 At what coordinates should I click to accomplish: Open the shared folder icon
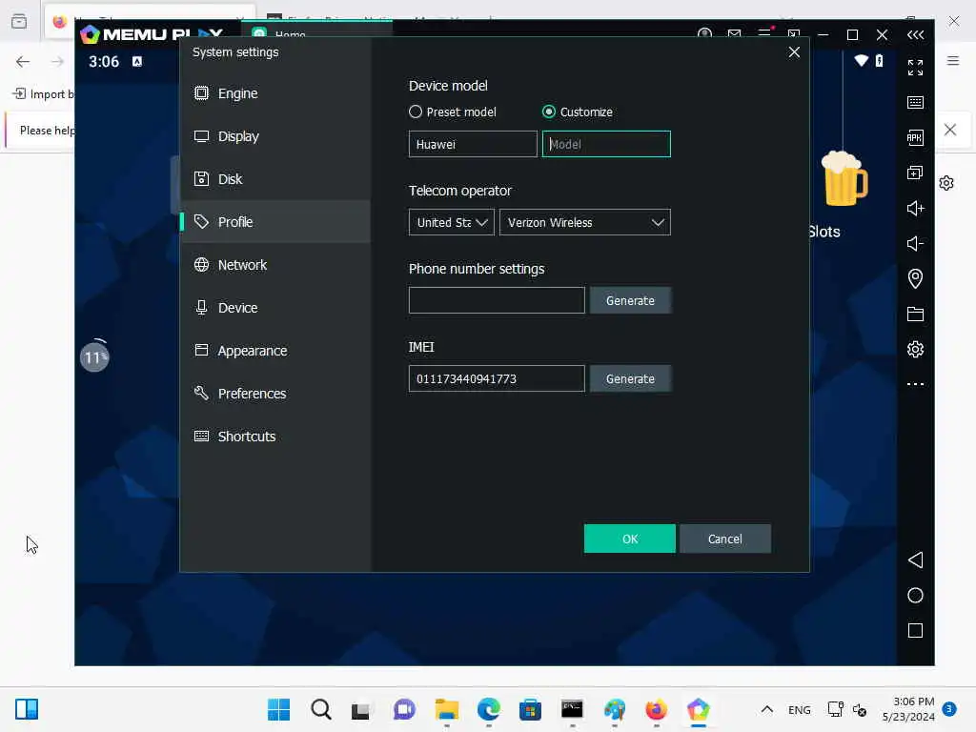tap(915, 315)
